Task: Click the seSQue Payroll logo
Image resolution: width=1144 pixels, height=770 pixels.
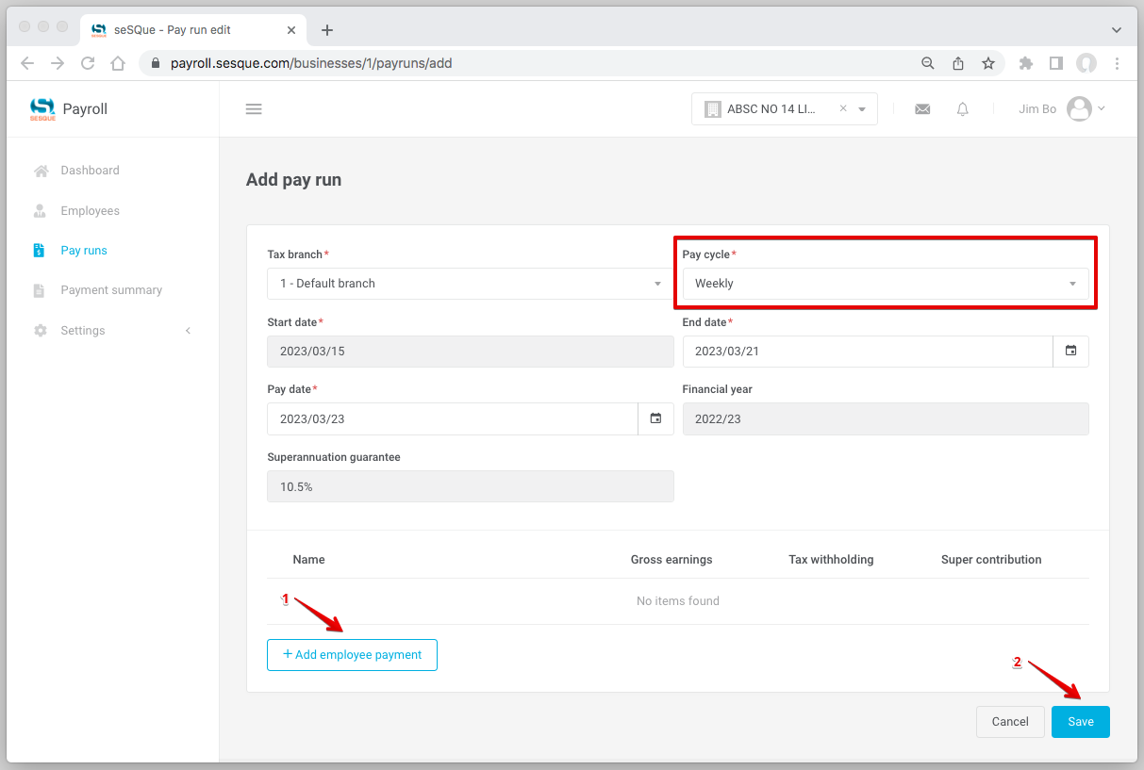Action: click(x=69, y=109)
